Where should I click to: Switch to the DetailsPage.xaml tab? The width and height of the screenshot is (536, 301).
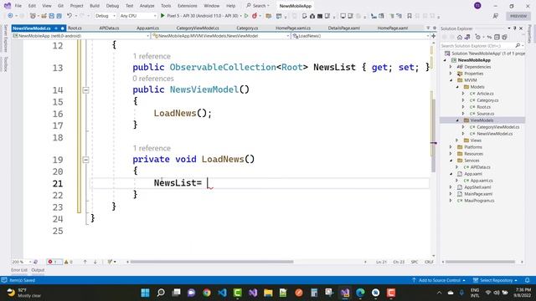tap(344, 28)
